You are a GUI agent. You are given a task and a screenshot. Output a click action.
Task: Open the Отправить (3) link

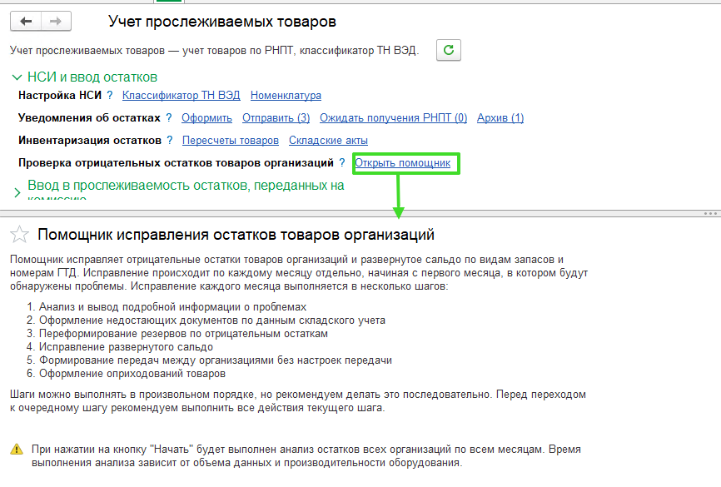click(x=276, y=117)
